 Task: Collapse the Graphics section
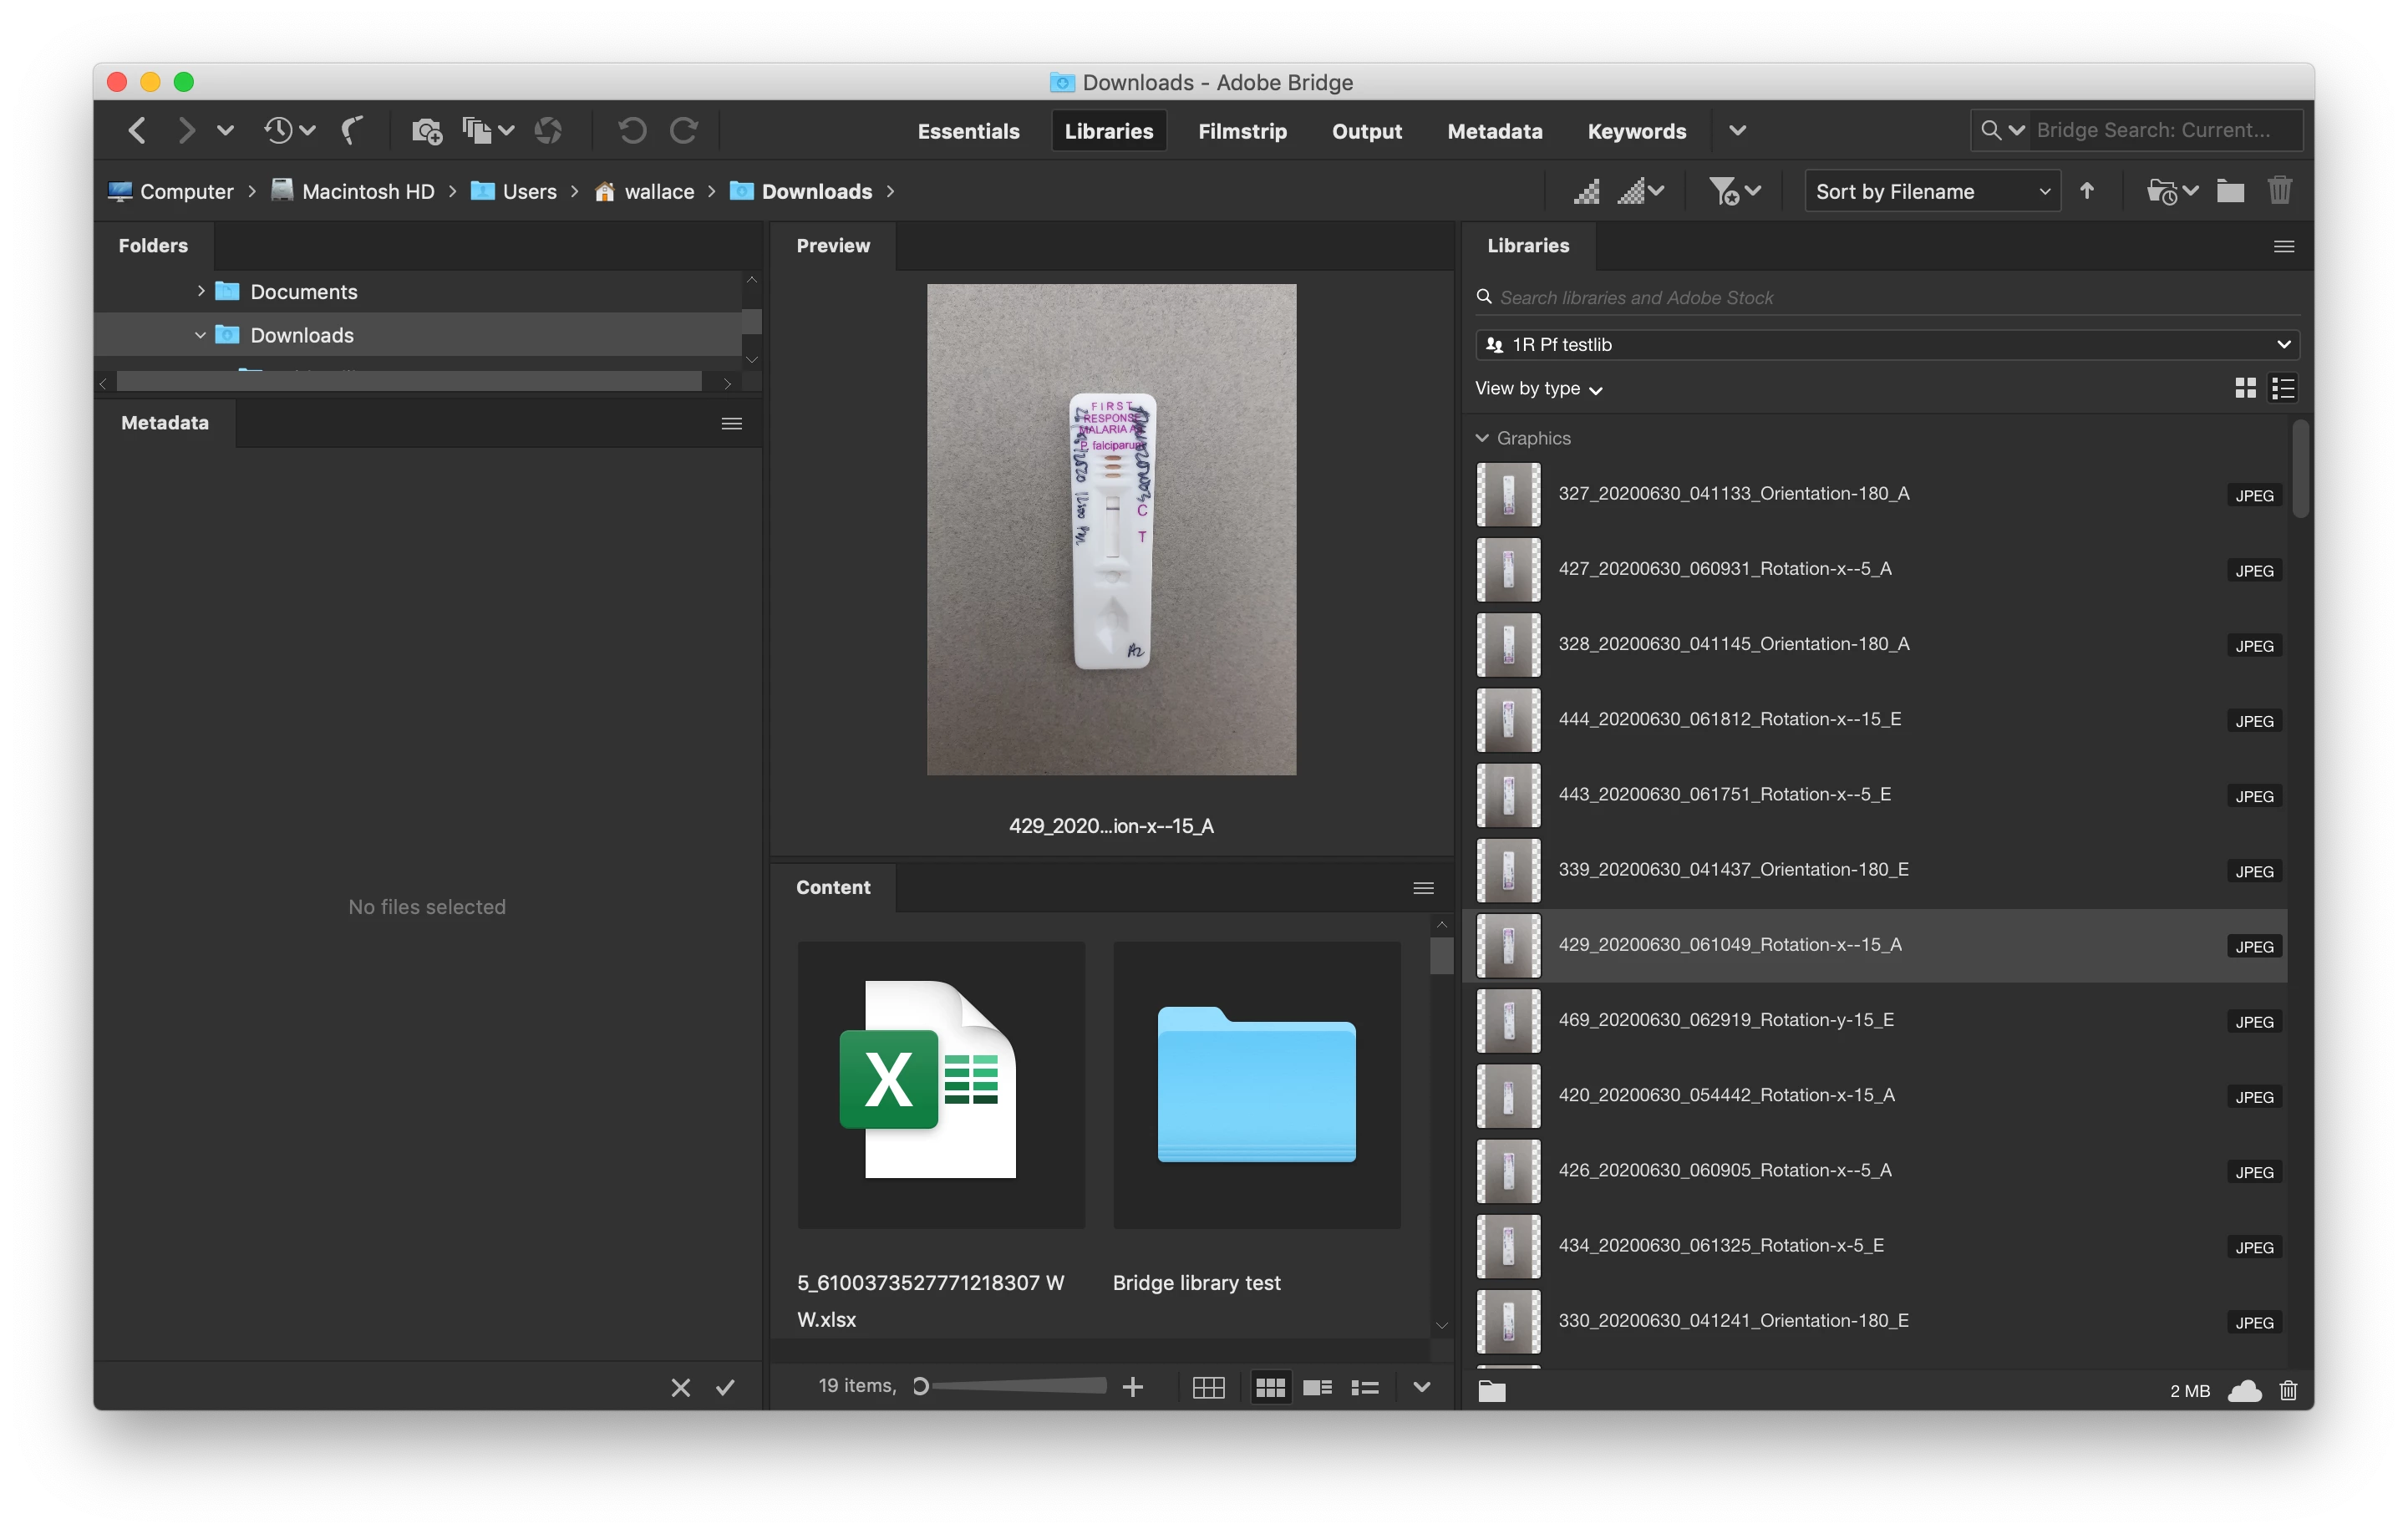click(x=1482, y=438)
